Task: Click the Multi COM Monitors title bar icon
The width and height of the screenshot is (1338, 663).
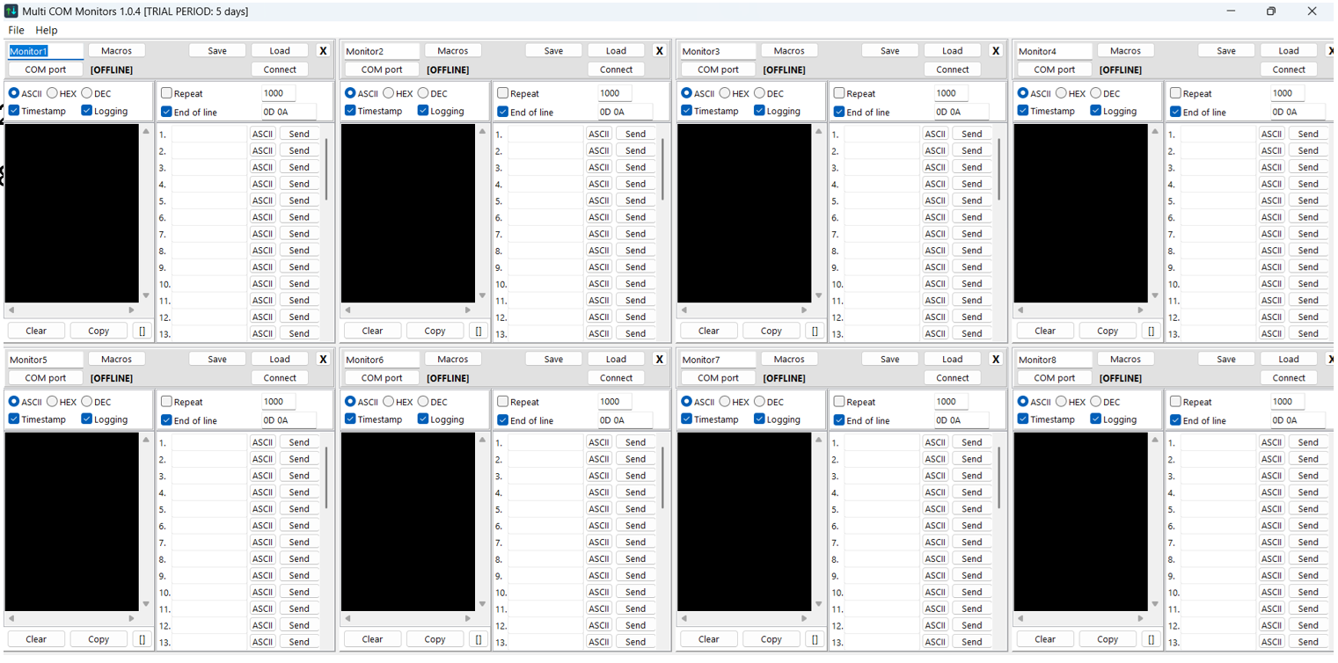Action: pyautogui.click(x=11, y=11)
